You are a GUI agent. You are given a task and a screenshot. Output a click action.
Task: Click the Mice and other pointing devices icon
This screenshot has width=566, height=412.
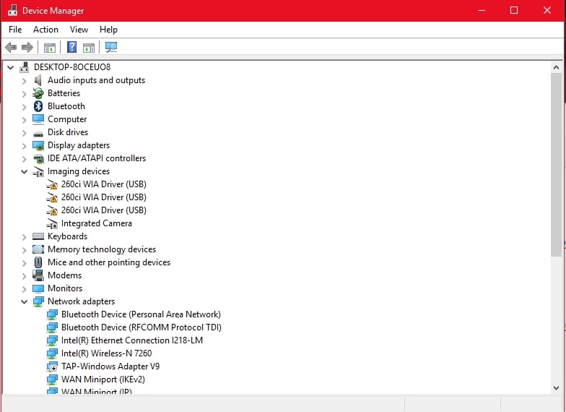[x=38, y=262]
